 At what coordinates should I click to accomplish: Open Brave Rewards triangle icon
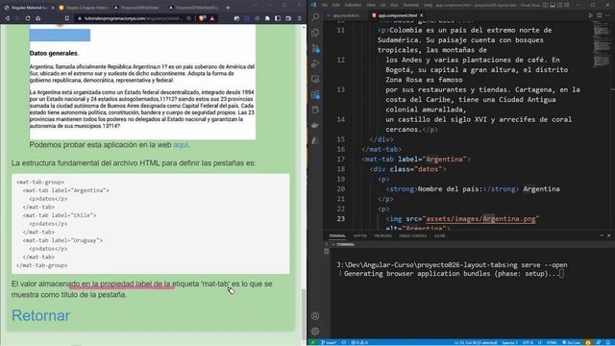pos(212,18)
